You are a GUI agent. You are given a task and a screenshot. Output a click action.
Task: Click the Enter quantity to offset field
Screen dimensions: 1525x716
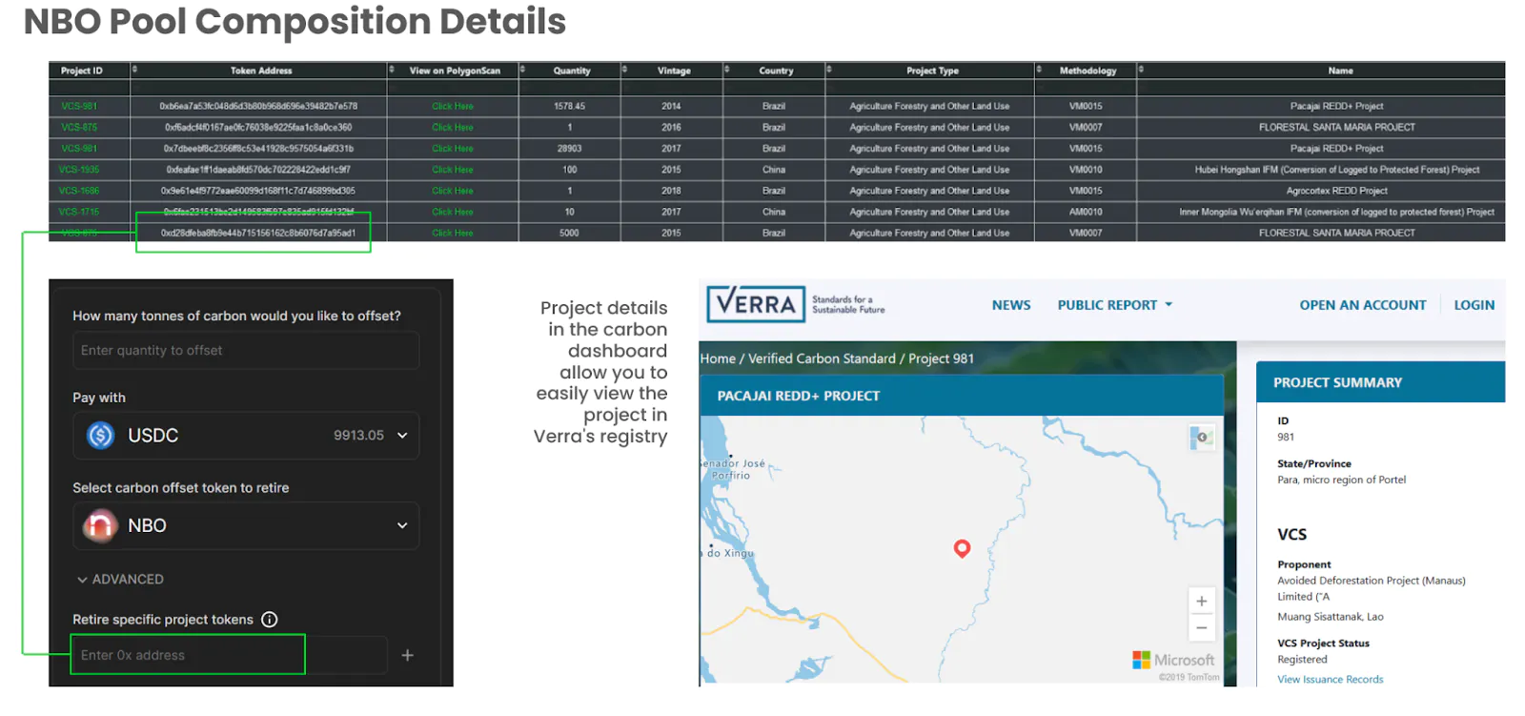tap(246, 351)
